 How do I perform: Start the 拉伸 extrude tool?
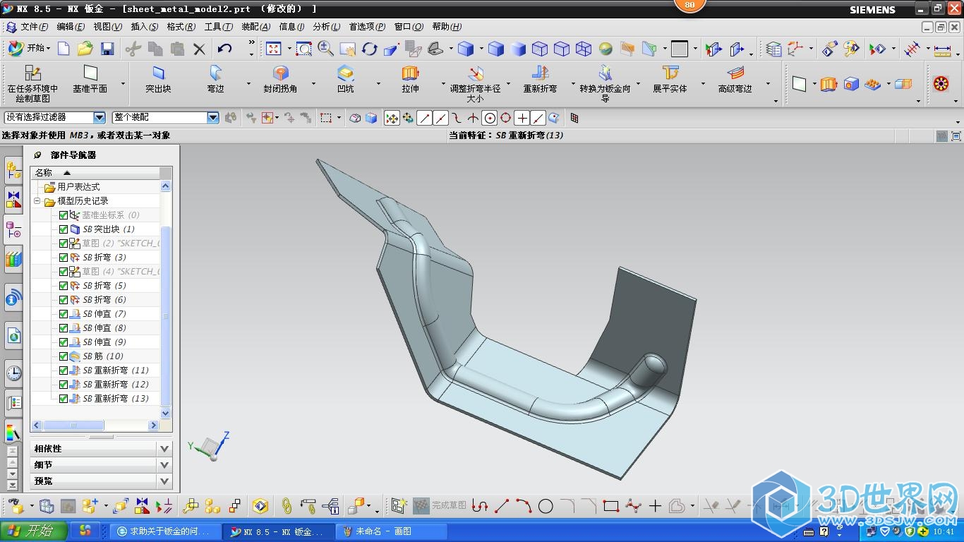pyautogui.click(x=410, y=79)
